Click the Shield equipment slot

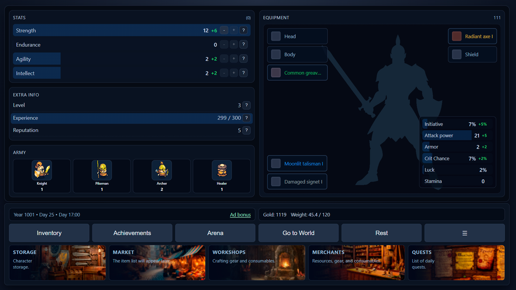(x=472, y=54)
